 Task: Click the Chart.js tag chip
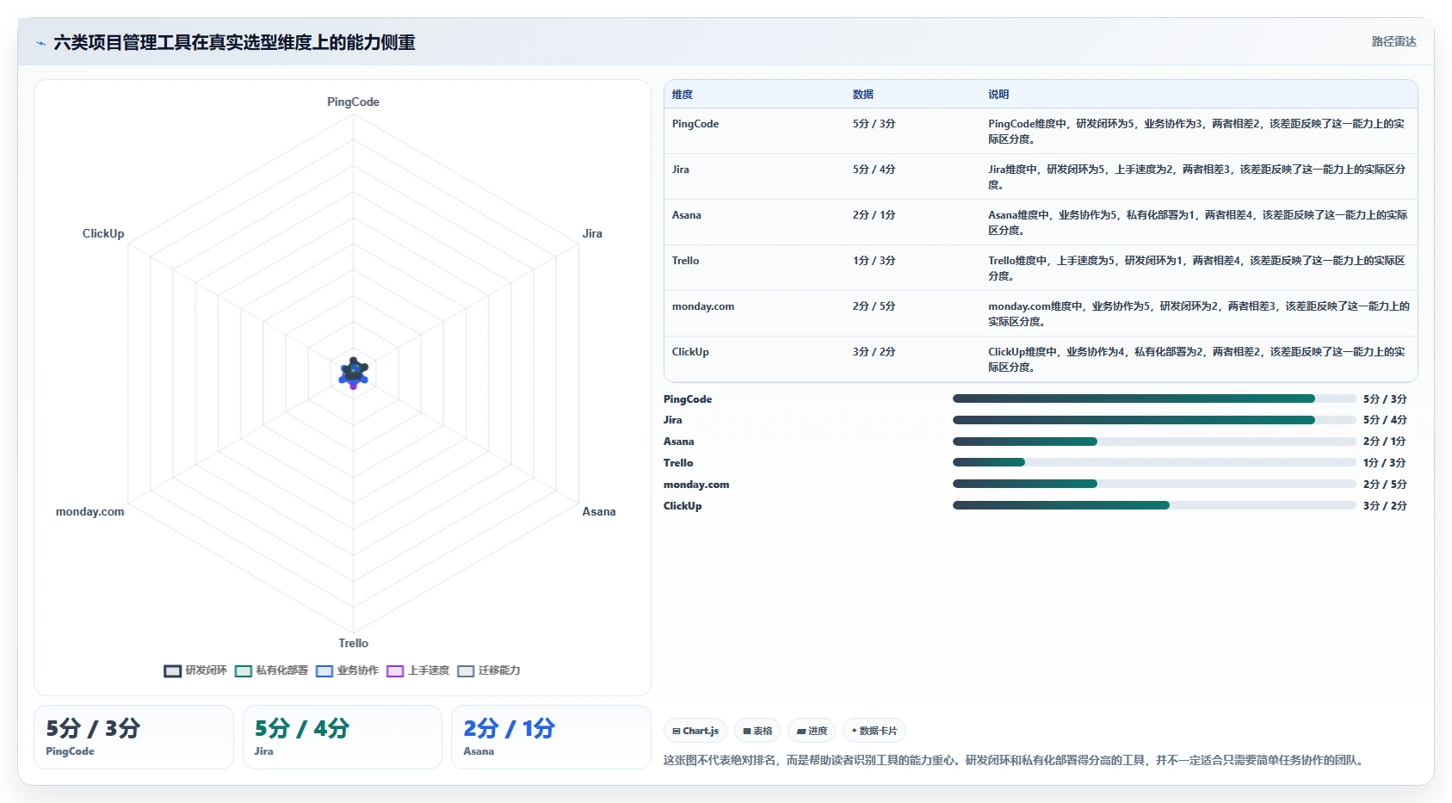pos(695,731)
